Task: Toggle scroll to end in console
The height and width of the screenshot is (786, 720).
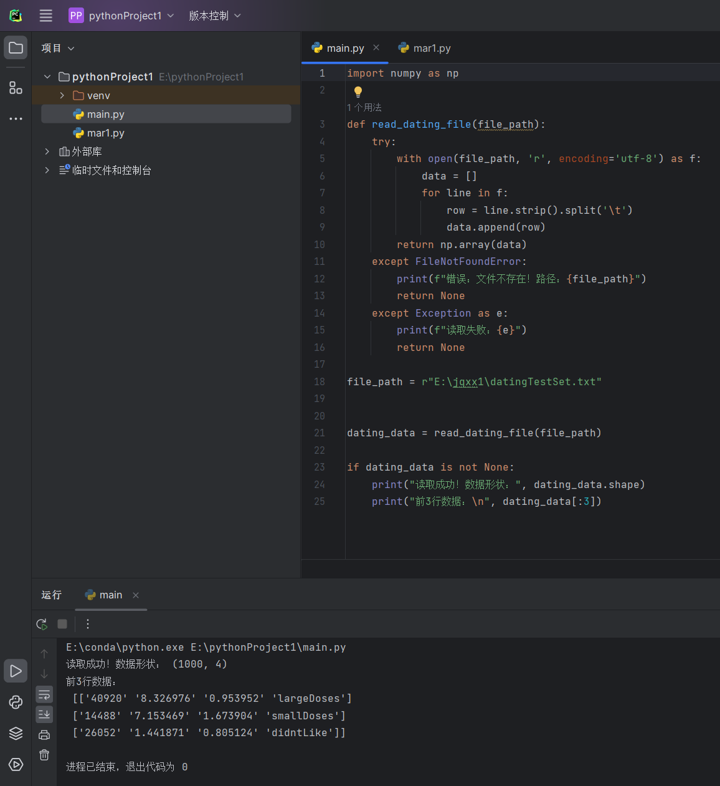Action: tap(44, 714)
